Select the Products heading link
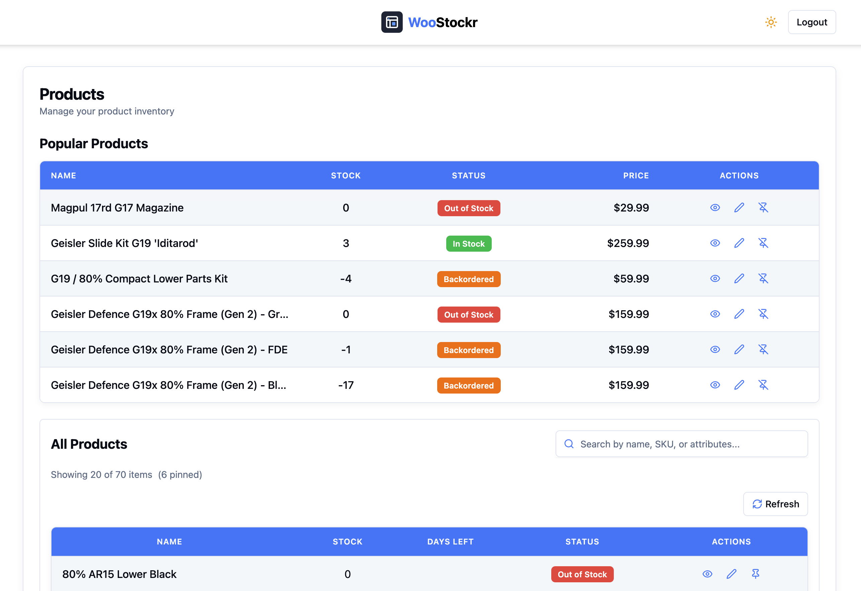The height and width of the screenshot is (591, 861). pos(71,94)
